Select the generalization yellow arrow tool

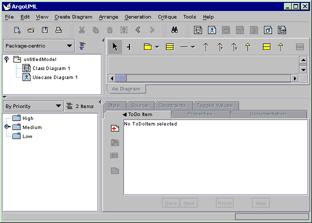point(247,47)
